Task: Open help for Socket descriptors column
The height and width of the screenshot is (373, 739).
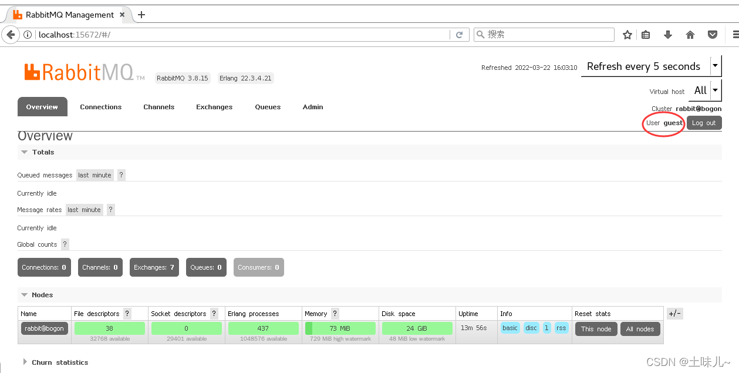Action: (x=214, y=314)
